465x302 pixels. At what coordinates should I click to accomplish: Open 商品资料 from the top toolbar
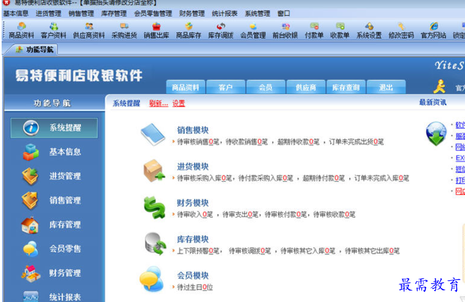tap(21, 30)
